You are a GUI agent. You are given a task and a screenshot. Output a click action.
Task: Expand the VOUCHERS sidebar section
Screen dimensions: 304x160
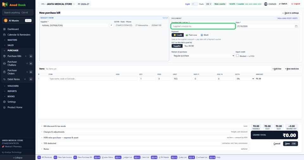pos(13,86)
